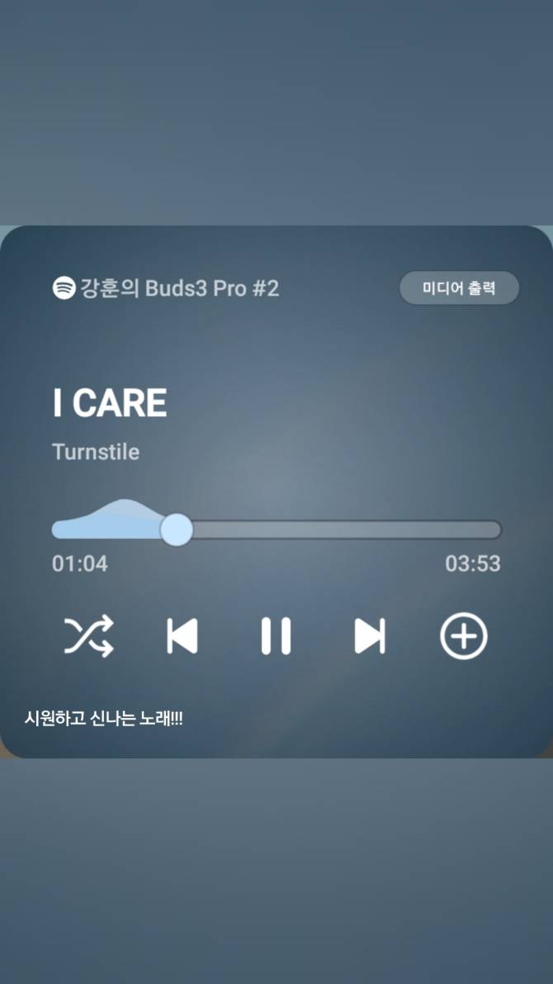This screenshot has height=984, width=553.
Task: Tap the artist name Turnstile
Action: click(96, 452)
